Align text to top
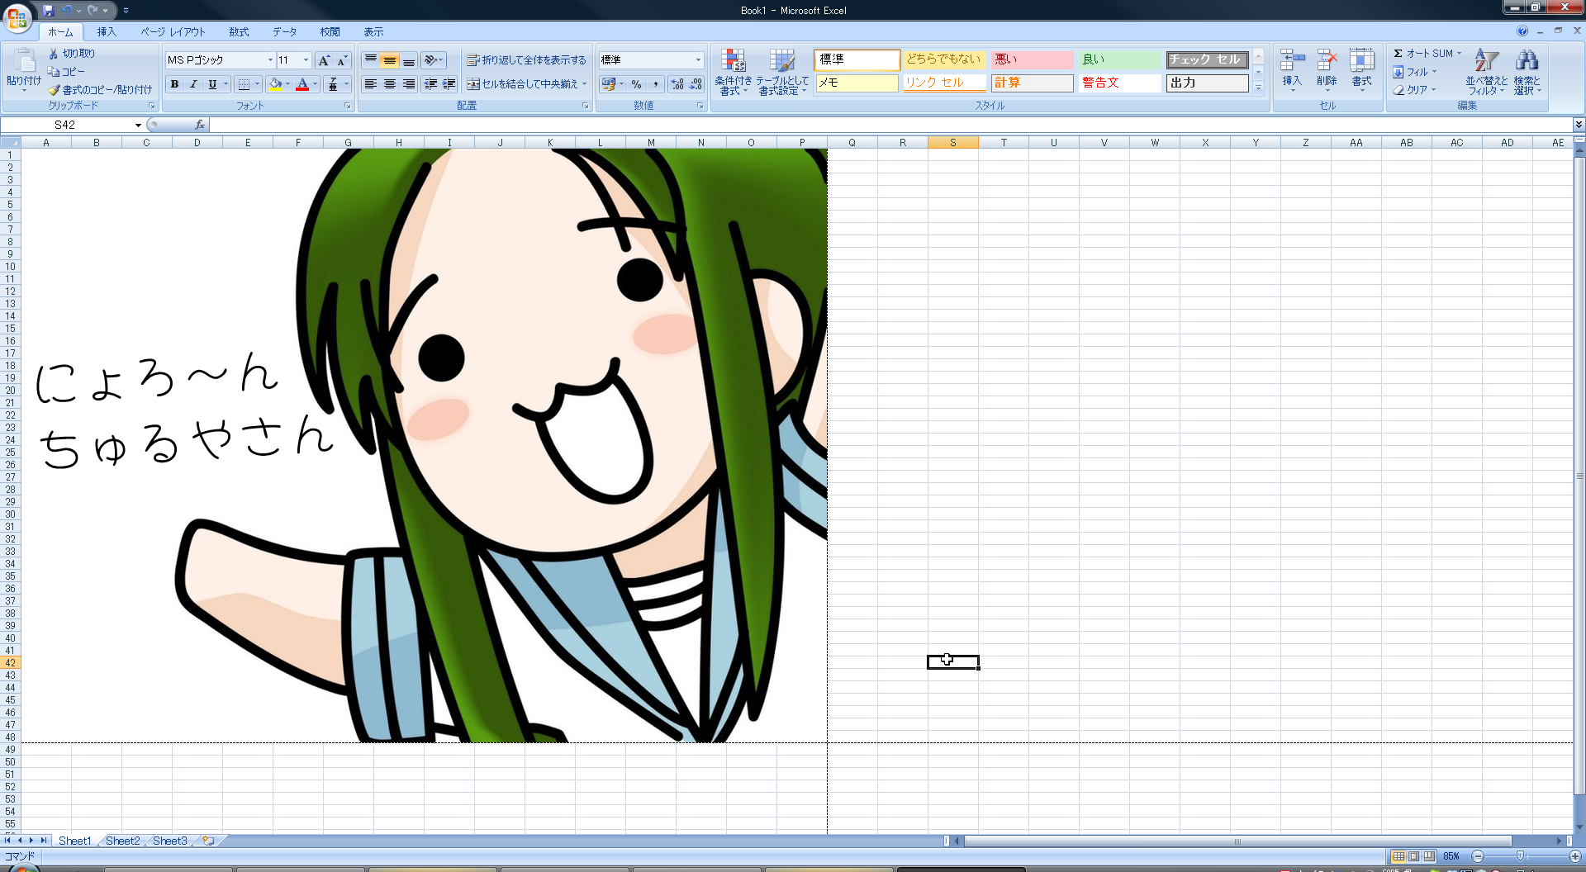 [371, 60]
